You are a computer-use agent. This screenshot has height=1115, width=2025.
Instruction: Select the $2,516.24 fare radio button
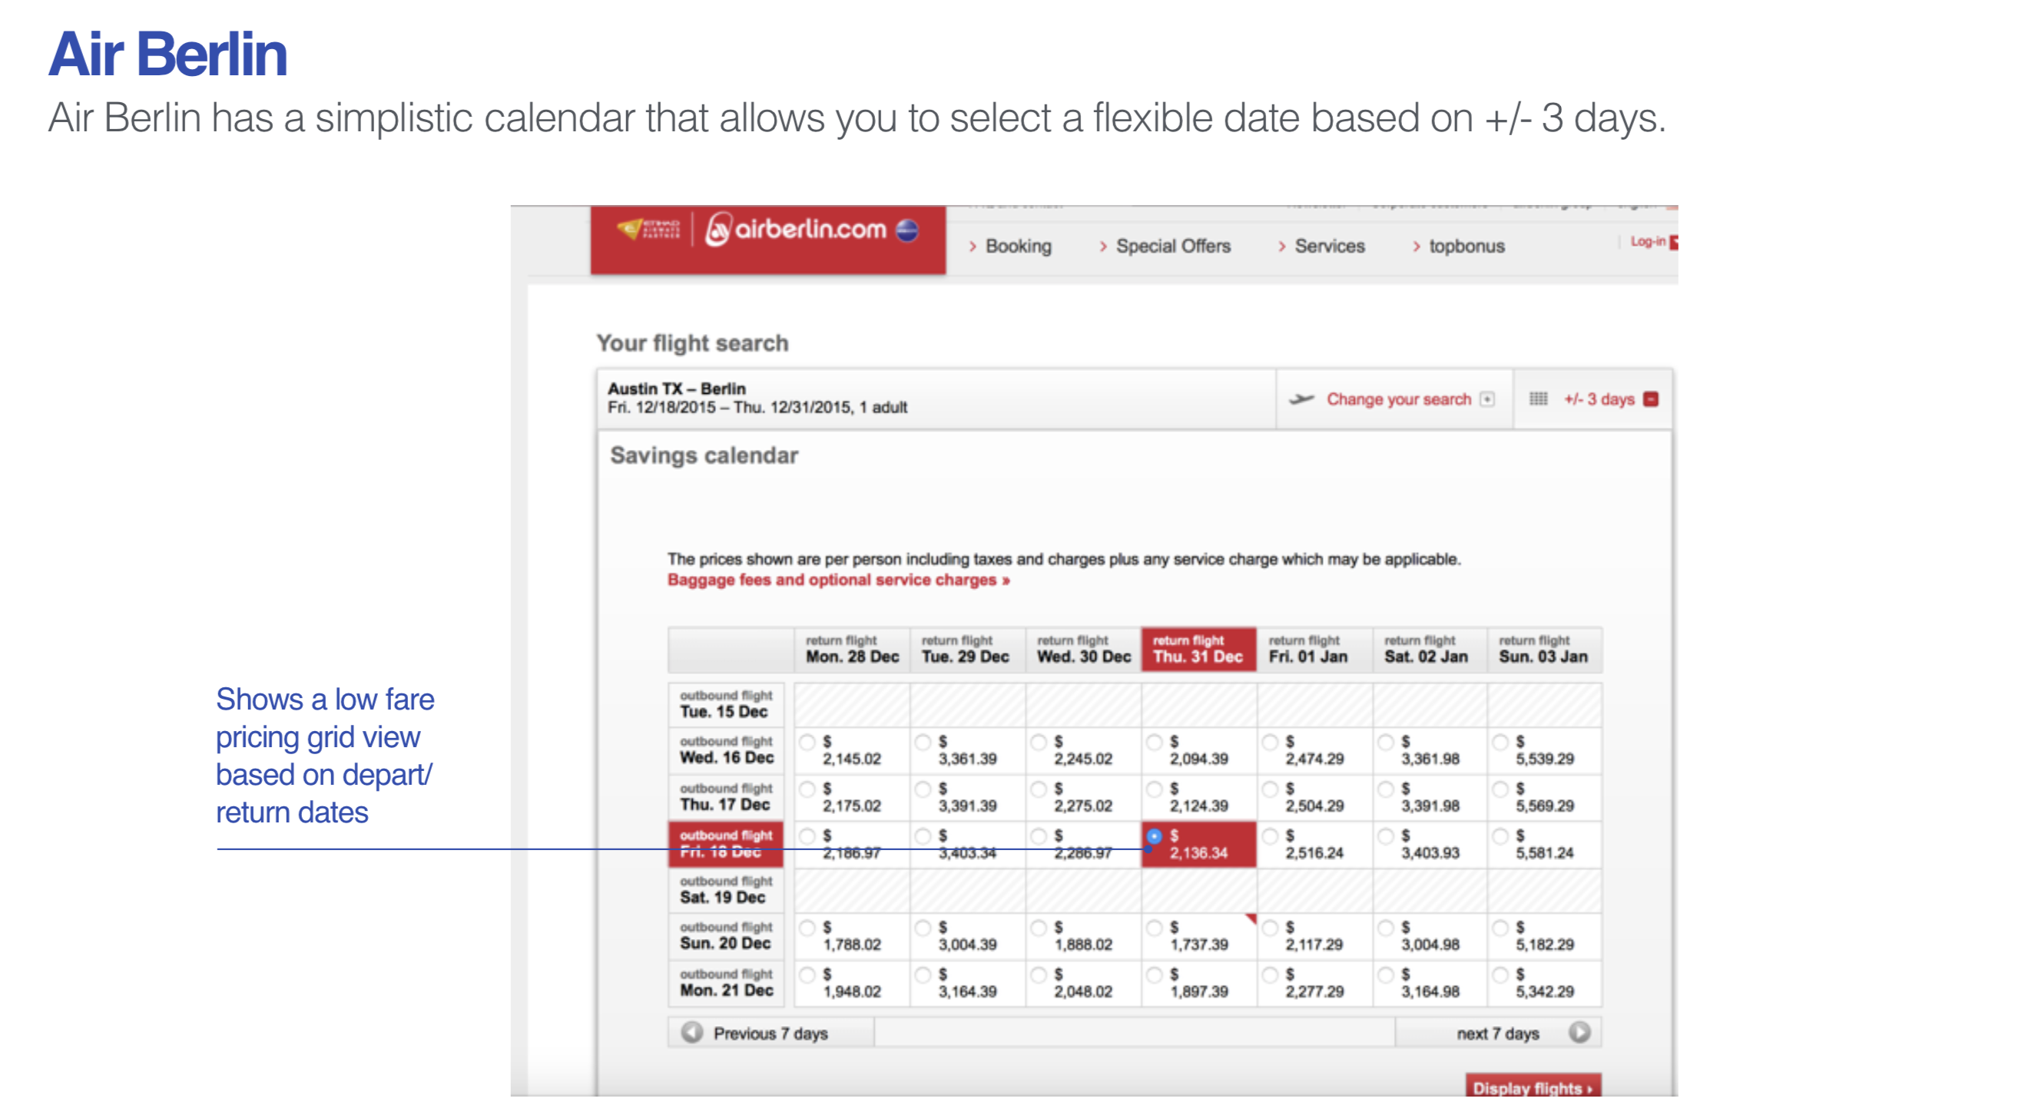pos(1270,836)
